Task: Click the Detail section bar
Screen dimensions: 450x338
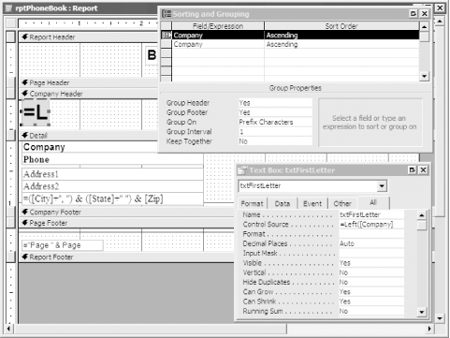Action: (x=89, y=136)
